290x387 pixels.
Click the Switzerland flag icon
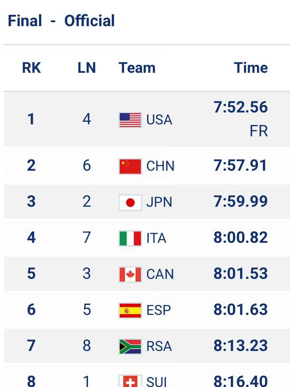click(x=130, y=381)
